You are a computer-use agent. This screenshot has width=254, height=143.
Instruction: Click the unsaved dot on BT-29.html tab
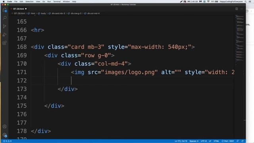tap(26, 9)
